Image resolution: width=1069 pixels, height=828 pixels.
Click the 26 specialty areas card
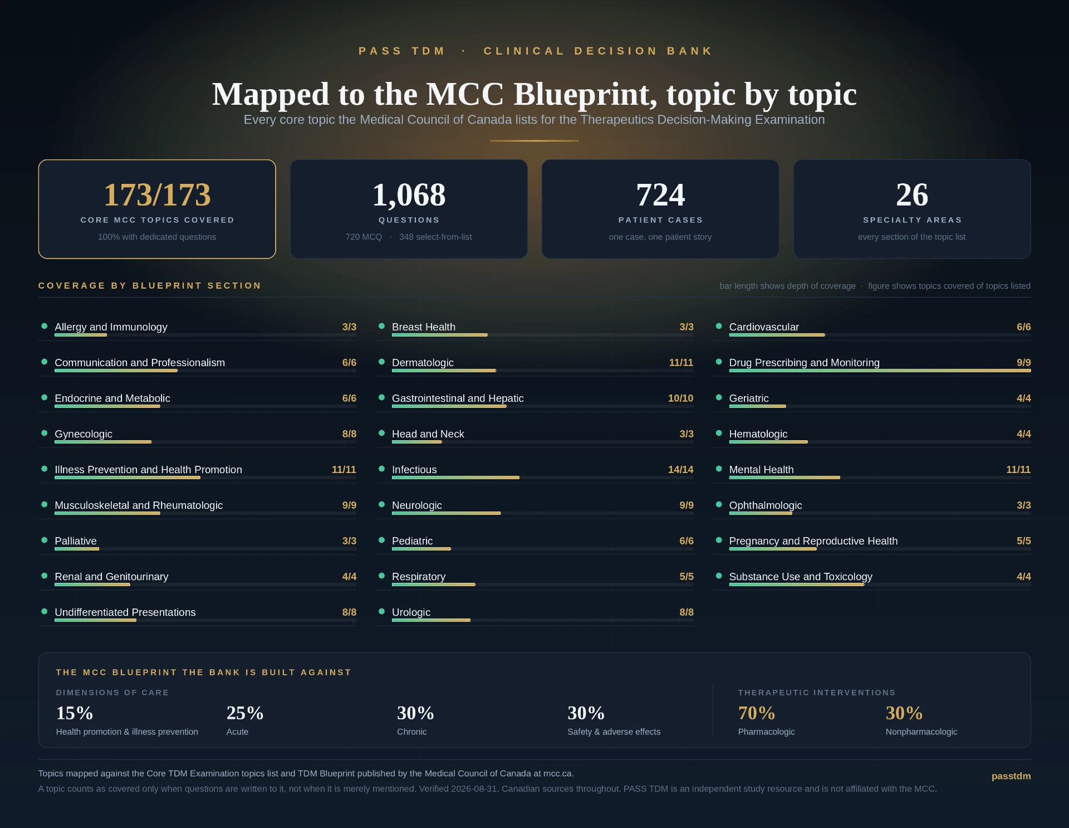click(x=912, y=209)
